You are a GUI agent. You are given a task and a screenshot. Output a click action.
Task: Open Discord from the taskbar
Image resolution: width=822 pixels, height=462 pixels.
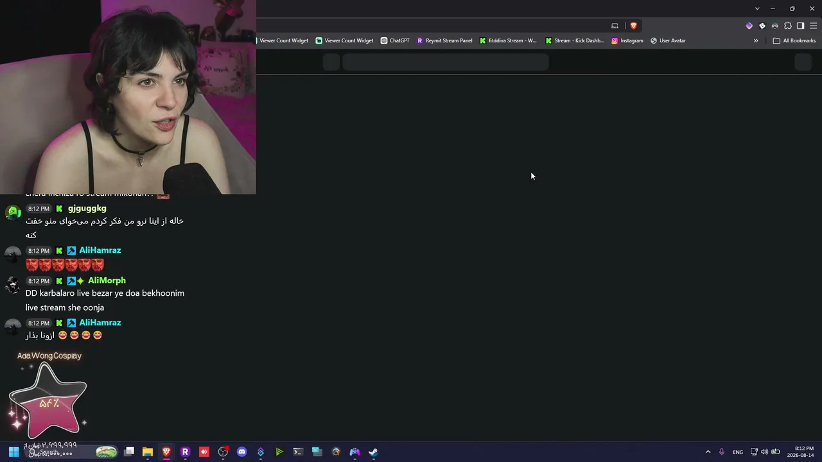pos(241,452)
